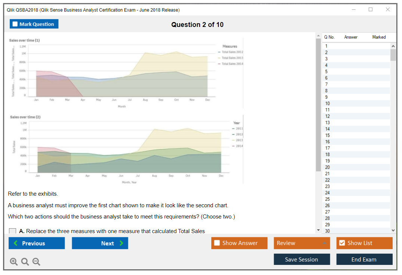Click Total Sales 2013 legend swatch
This screenshot has height=275, width=402.
pos(219,58)
